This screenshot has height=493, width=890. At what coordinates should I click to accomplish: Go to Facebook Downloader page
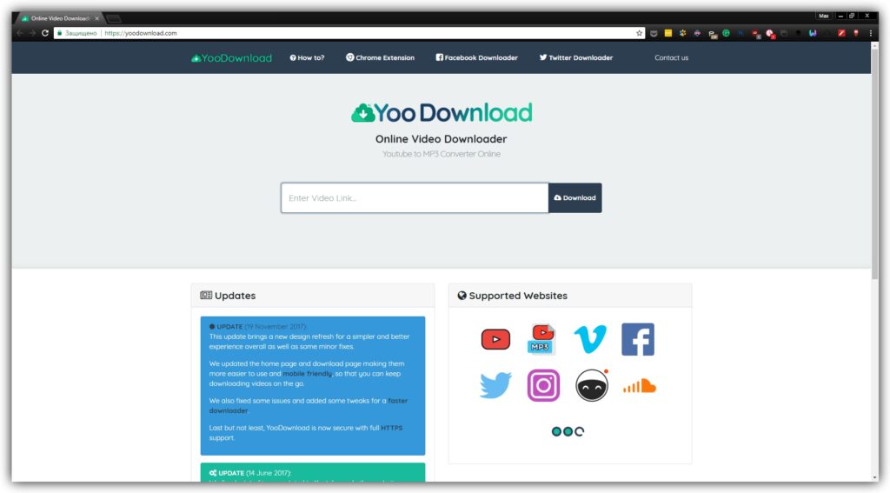(477, 58)
